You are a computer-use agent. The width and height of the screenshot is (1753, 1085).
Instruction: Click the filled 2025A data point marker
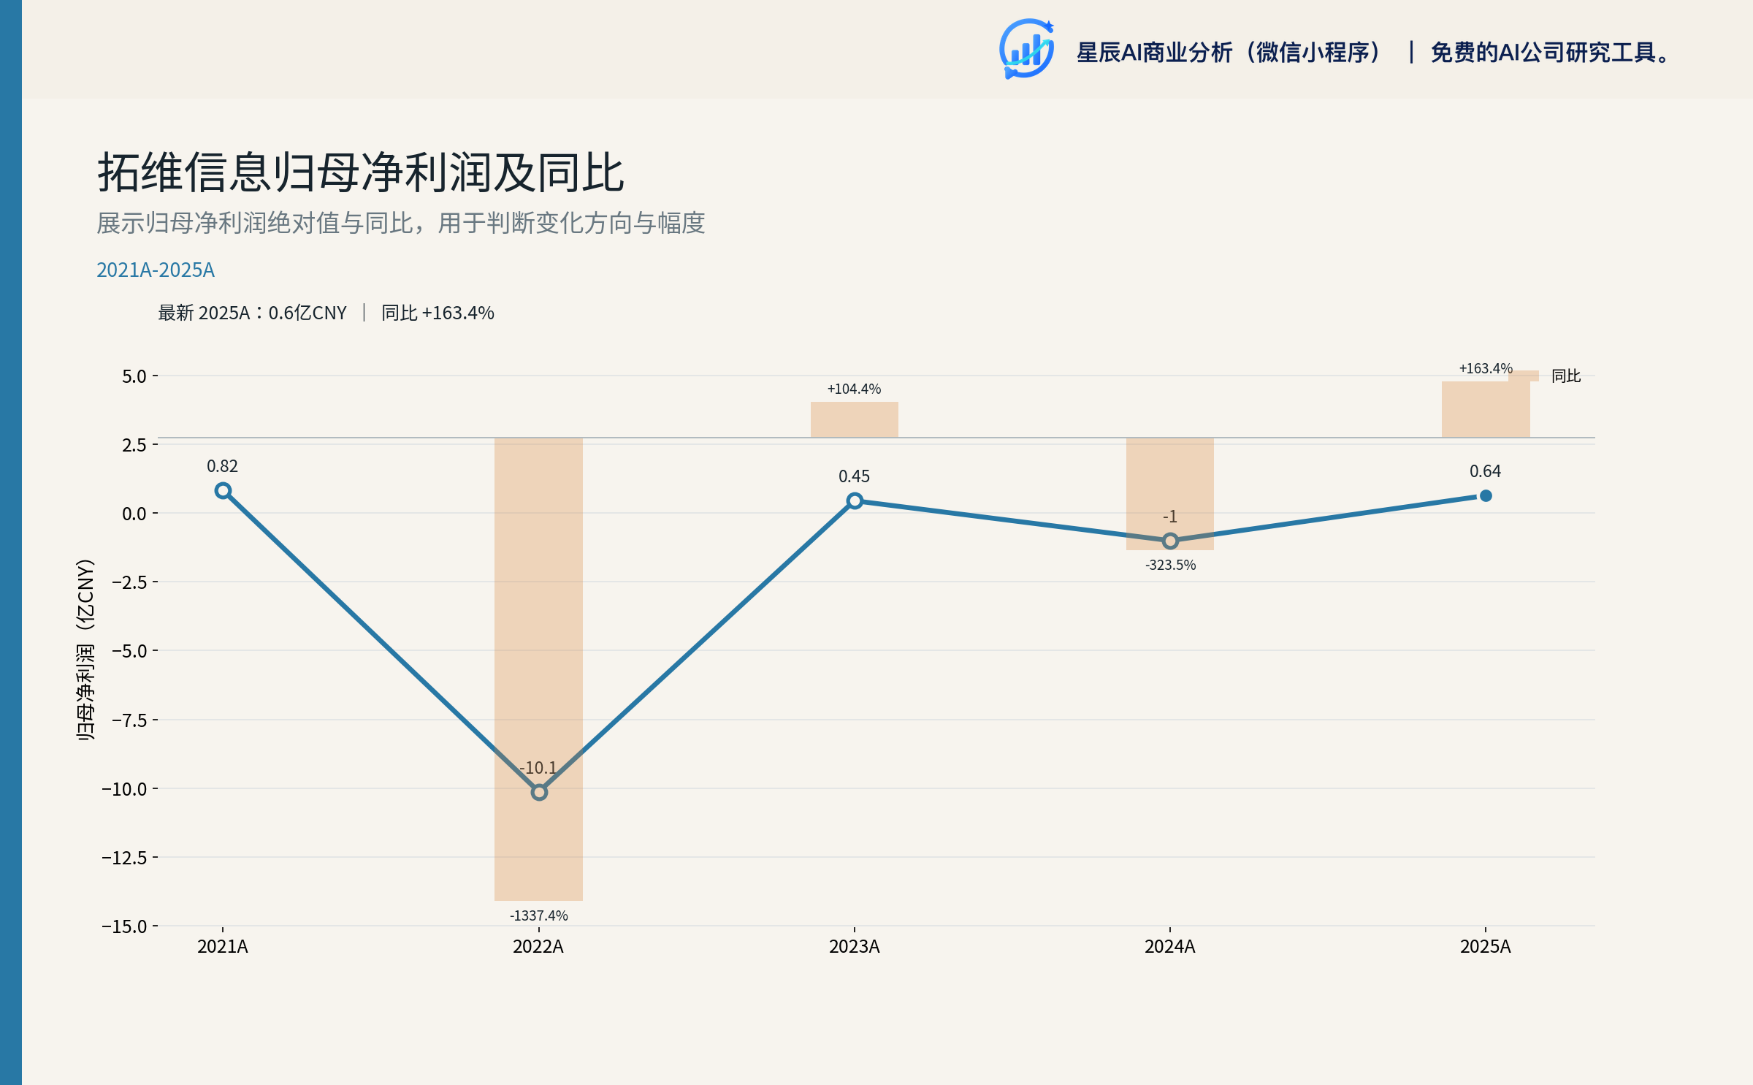(1486, 495)
